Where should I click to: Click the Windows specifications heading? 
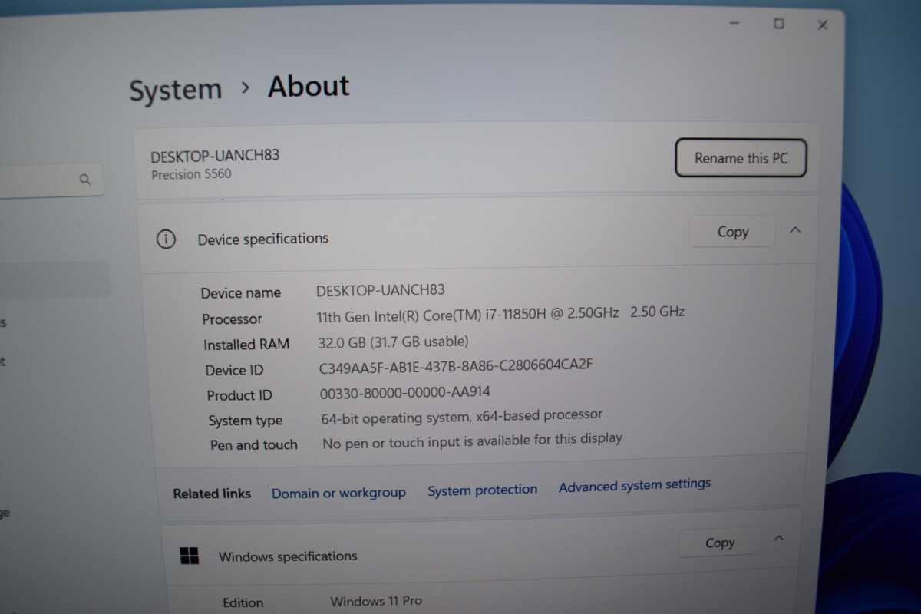[x=288, y=556]
